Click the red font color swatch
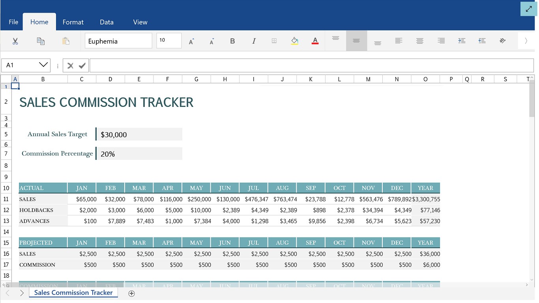 point(315,41)
